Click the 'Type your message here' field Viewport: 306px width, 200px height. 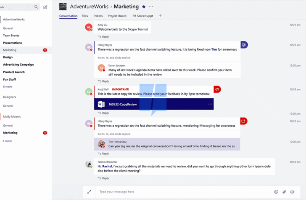(183, 192)
